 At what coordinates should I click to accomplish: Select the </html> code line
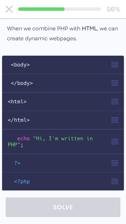click(63, 120)
